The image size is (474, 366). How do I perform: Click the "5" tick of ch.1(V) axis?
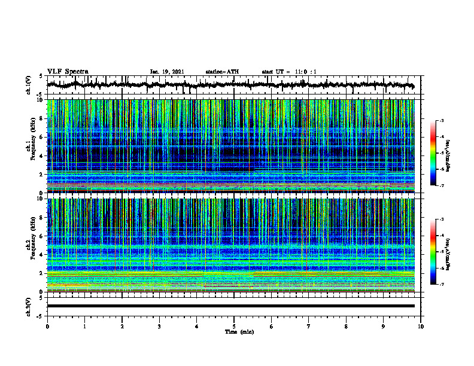pos(41,76)
